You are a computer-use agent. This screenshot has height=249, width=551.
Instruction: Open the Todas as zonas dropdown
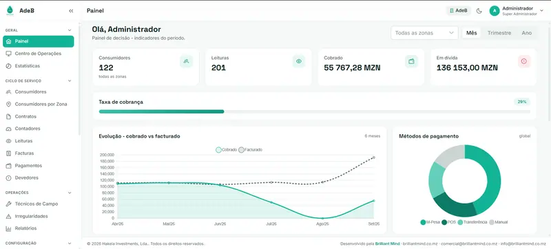coord(424,33)
